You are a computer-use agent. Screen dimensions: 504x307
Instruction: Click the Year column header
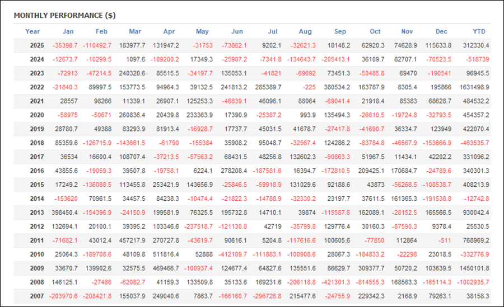click(x=32, y=31)
